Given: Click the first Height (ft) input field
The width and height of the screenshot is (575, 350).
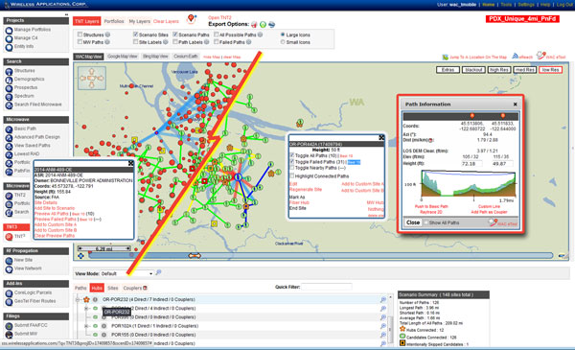Looking at the screenshot, I should click(471, 164).
